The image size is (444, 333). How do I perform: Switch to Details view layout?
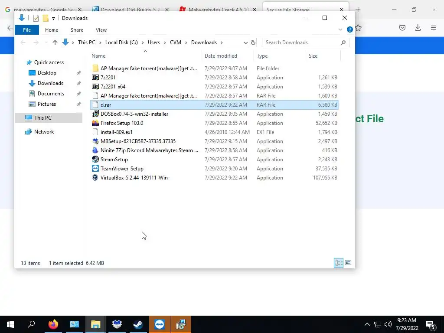(x=339, y=263)
